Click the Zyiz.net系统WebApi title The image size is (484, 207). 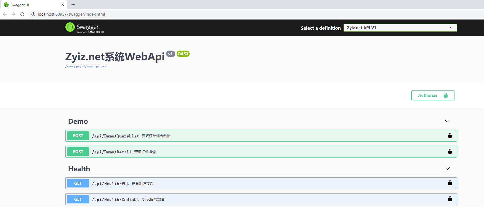[x=115, y=57]
